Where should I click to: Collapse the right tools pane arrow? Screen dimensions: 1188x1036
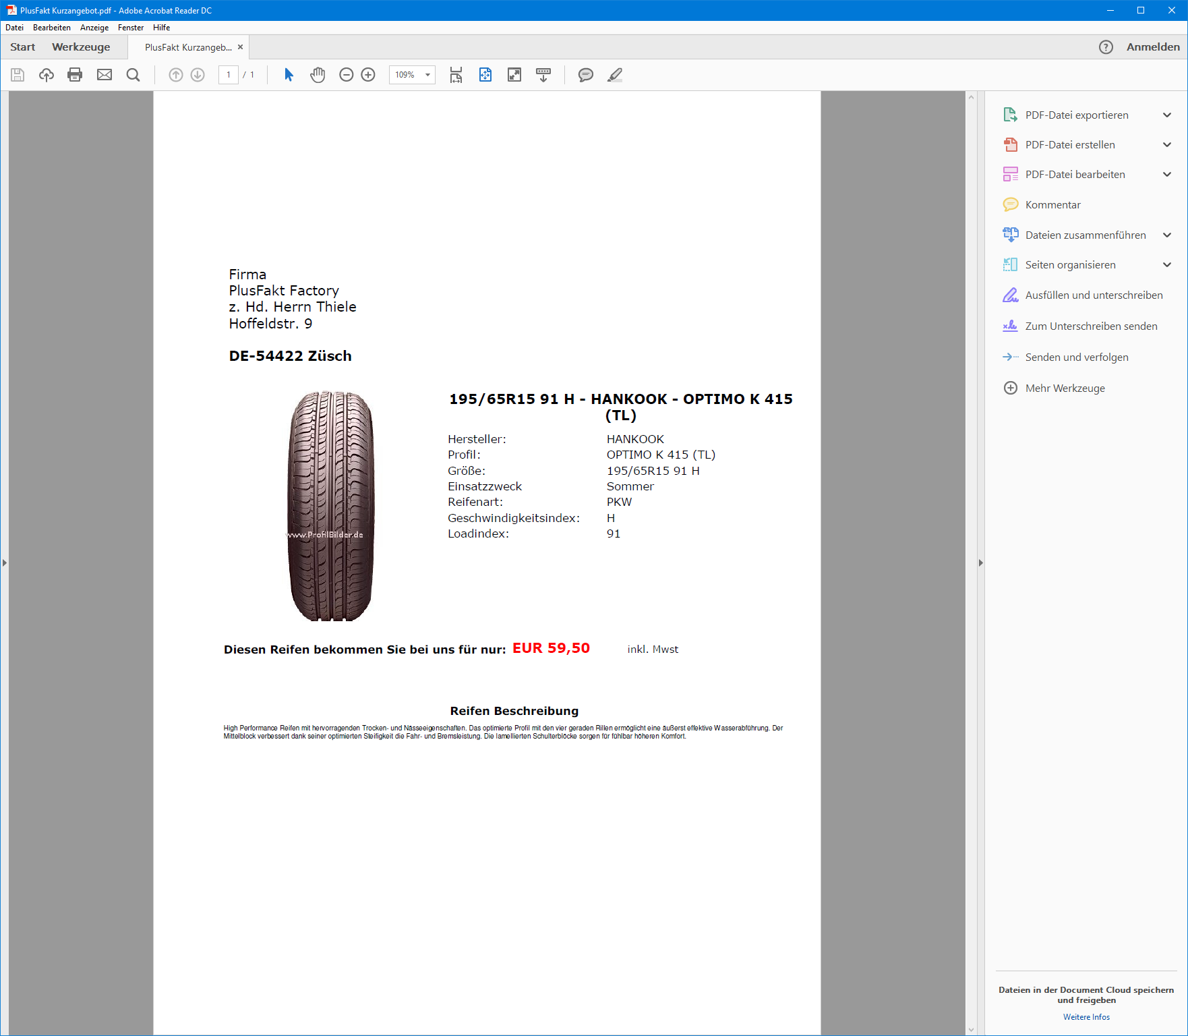(980, 563)
